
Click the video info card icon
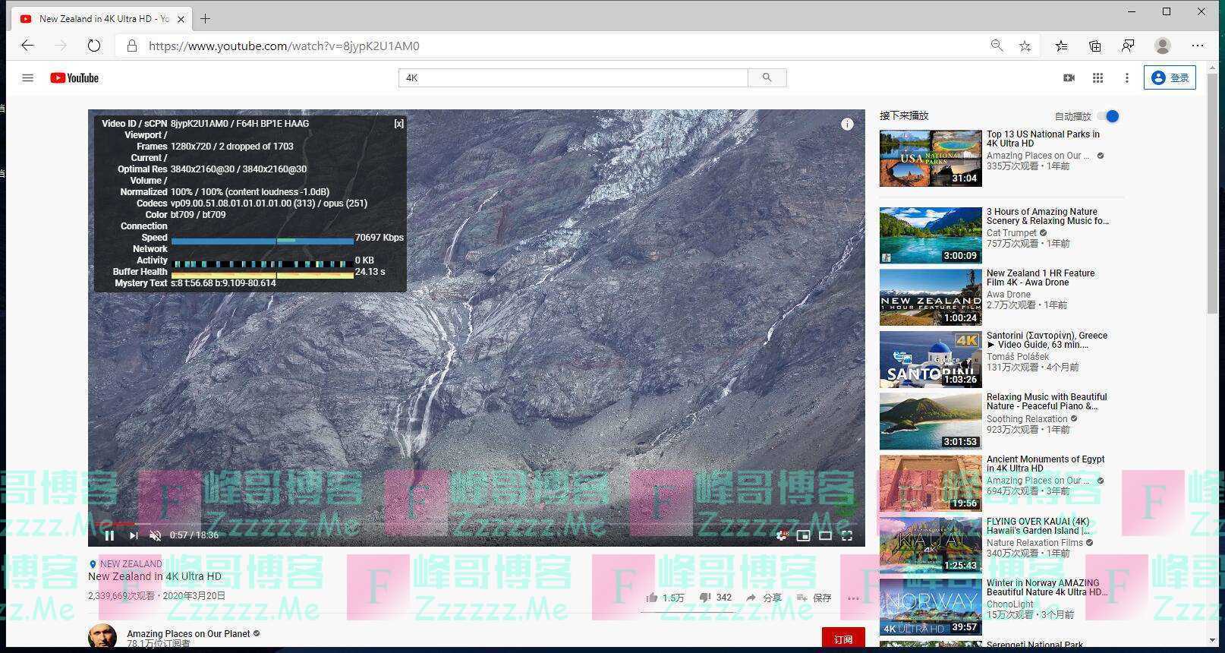847,124
